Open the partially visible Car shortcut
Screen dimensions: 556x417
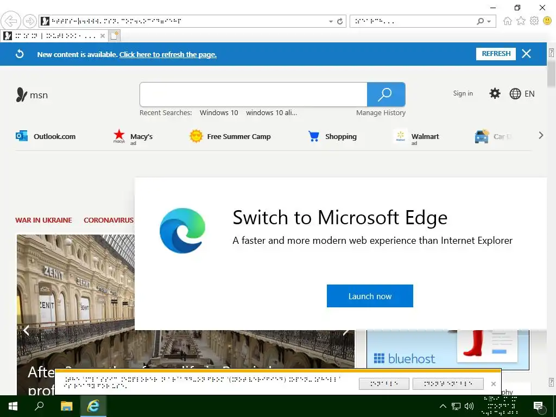(x=493, y=136)
